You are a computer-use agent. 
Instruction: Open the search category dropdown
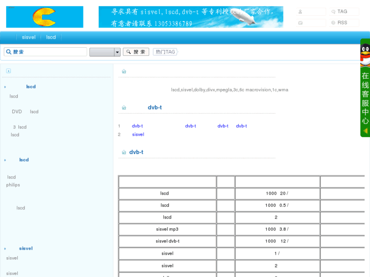point(105,52)
